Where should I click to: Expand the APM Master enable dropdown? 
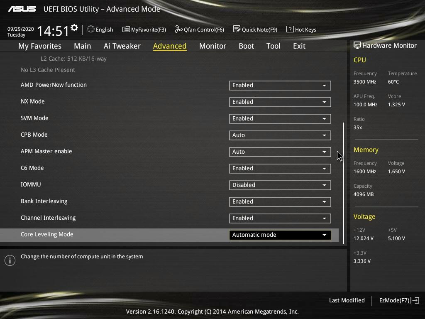pos(280,152)
